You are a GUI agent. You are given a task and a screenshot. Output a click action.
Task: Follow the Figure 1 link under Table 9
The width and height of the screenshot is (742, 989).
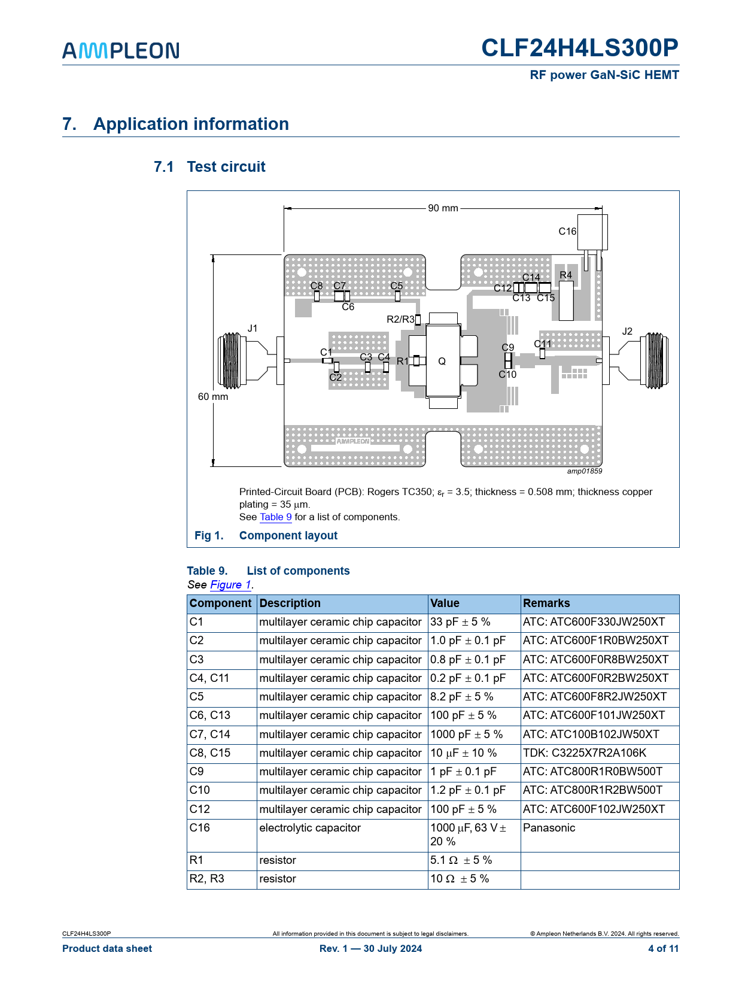pyautogui.click(x=230, y=585)
